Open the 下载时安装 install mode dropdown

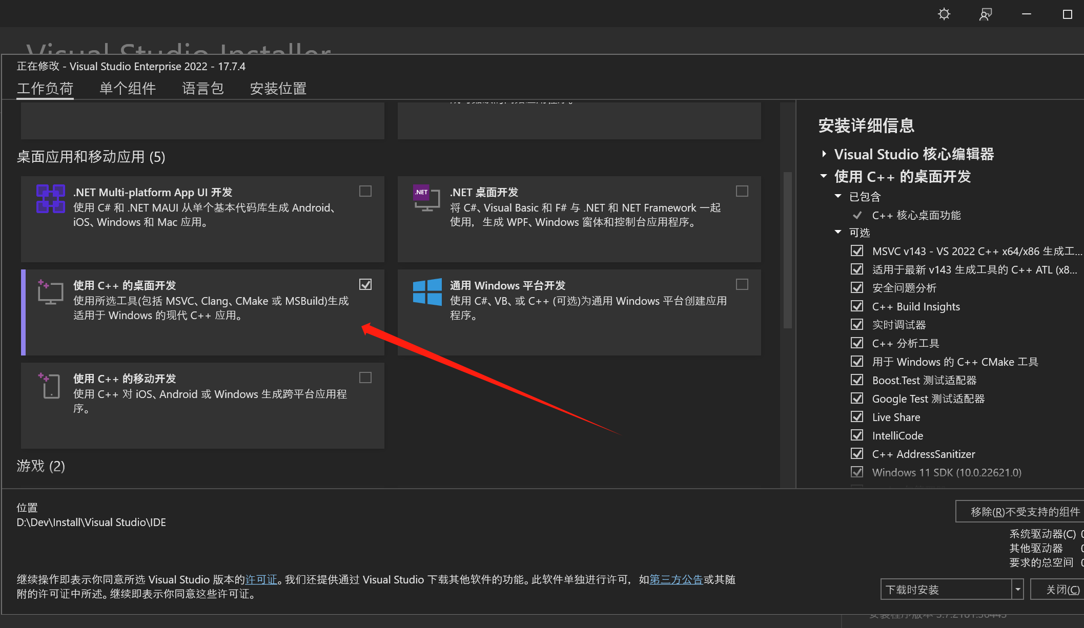pyautogui.click(x=1017, y=590)
